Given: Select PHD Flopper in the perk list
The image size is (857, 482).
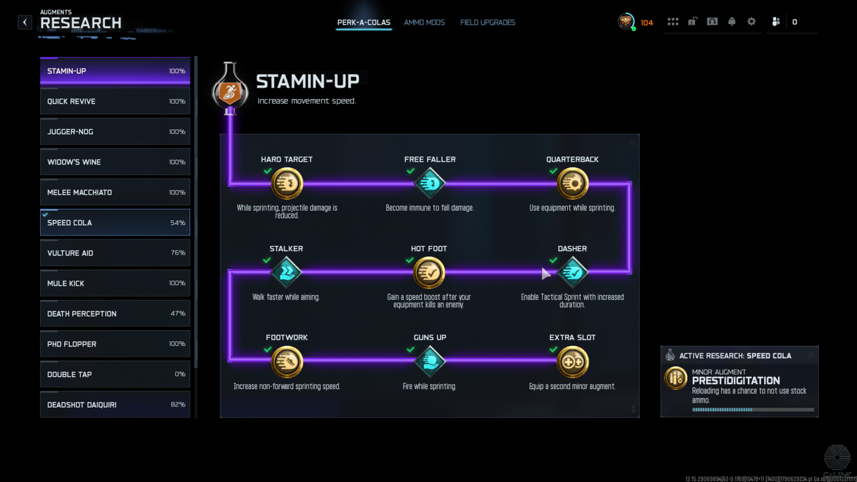Looking at the screenshot, I should [115, 344].
